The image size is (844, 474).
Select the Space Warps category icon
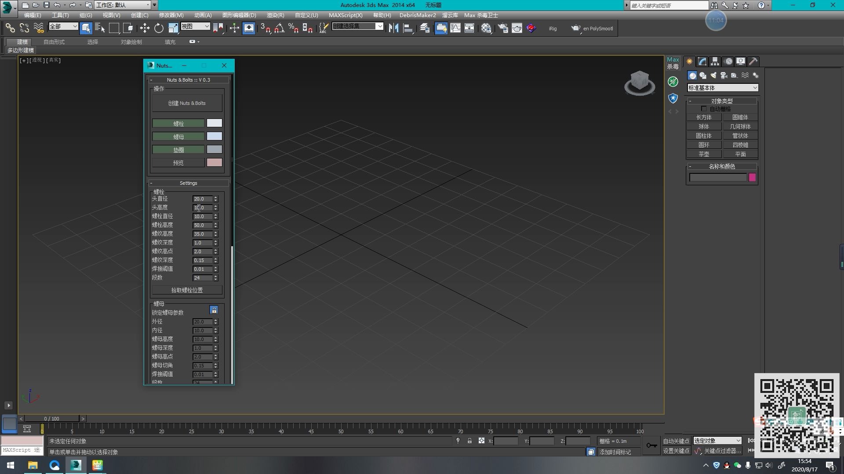tap(745, 75)
